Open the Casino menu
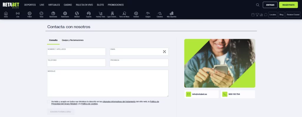302x117 pixels. pos(68,5)
